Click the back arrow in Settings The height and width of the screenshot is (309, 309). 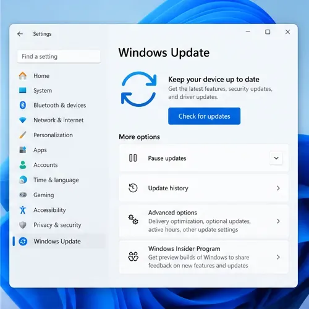(x=20, y=34)
